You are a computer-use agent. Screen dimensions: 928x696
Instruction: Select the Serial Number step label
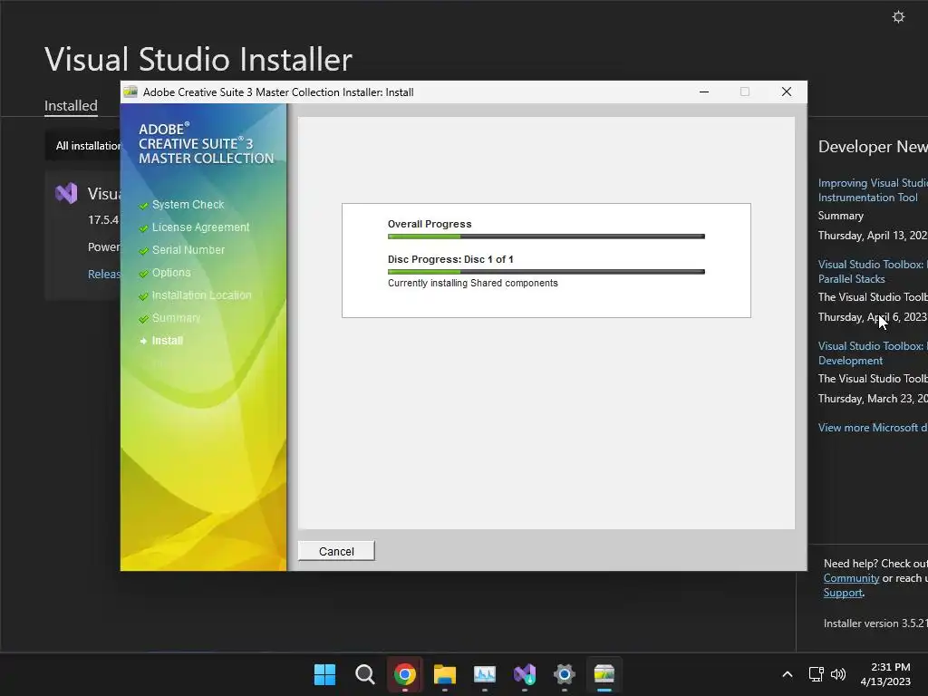188,250
